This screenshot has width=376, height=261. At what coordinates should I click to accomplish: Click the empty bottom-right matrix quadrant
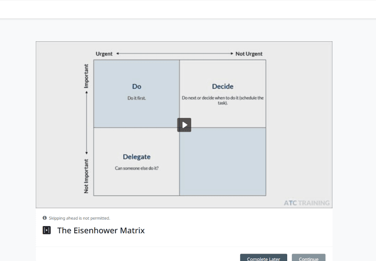pos(222,162)
